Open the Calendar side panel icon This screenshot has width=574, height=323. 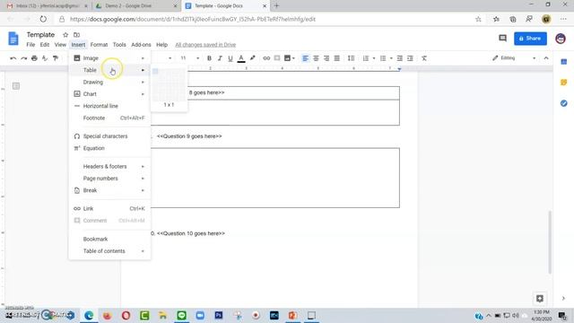(564, 62)
